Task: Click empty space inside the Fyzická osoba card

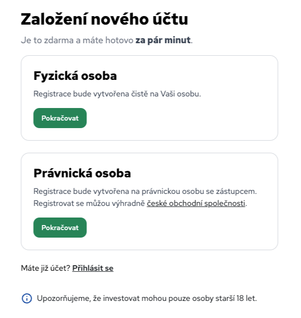Action: (x=182, y=118)
